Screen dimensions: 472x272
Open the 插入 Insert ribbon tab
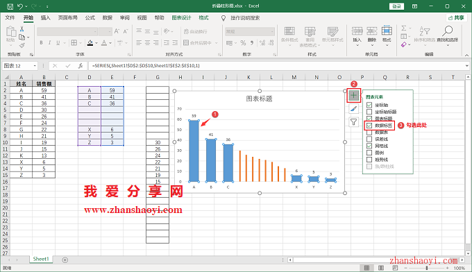[x=45, y=18]
